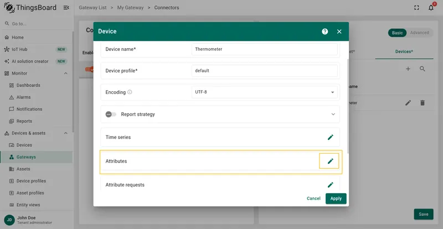This screenshot has height=229, width=443.
Task: Edit Time series with the pencil icon
Action: coord(330,137)
